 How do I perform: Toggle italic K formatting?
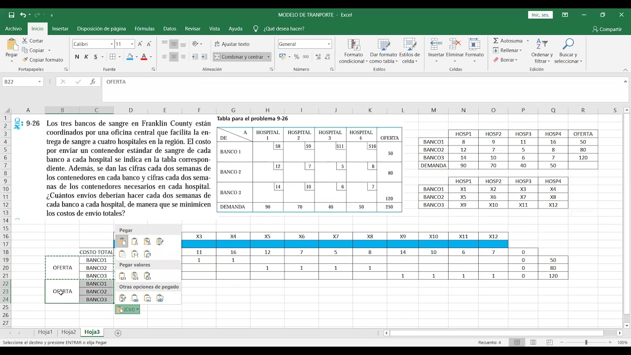click(x=86, y=57)
